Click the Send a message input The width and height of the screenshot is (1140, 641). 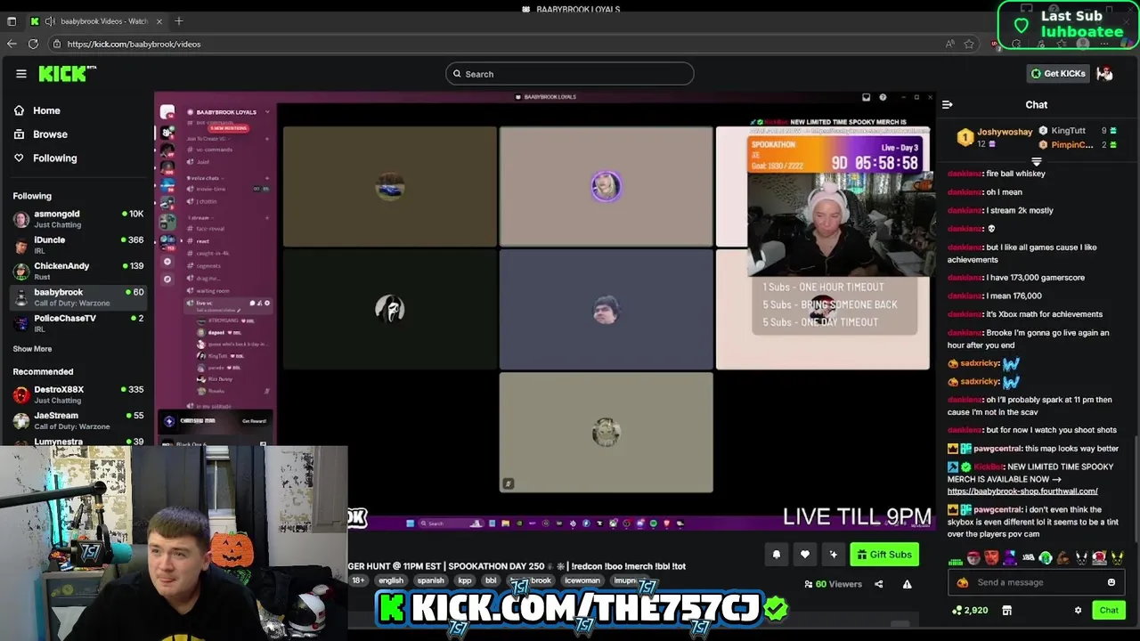pyautogui.click(x=1036, y=582)
